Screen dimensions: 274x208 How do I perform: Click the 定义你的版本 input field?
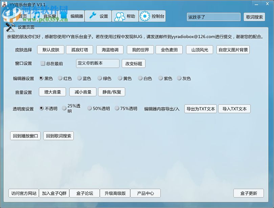pyautogui.click(x=97, y=63)
